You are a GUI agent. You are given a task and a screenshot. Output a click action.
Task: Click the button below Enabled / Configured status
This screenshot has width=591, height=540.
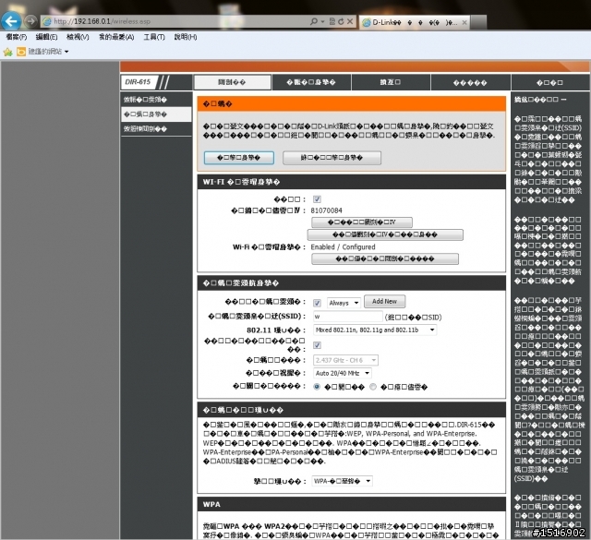click(x=385, y=258)
